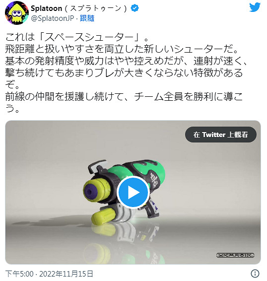Screen dimensions: 267x281
Task: Click the 2022年11月15日 date text
Action: point(67,274)
